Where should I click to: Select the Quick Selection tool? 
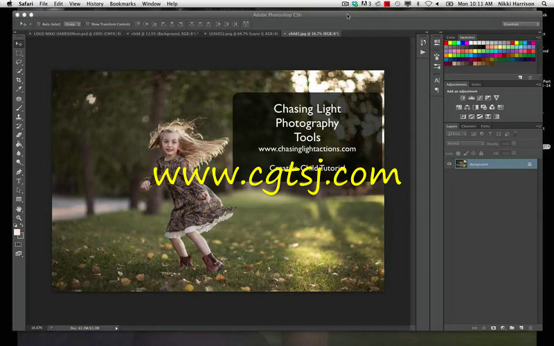click(x=19, y=71)
